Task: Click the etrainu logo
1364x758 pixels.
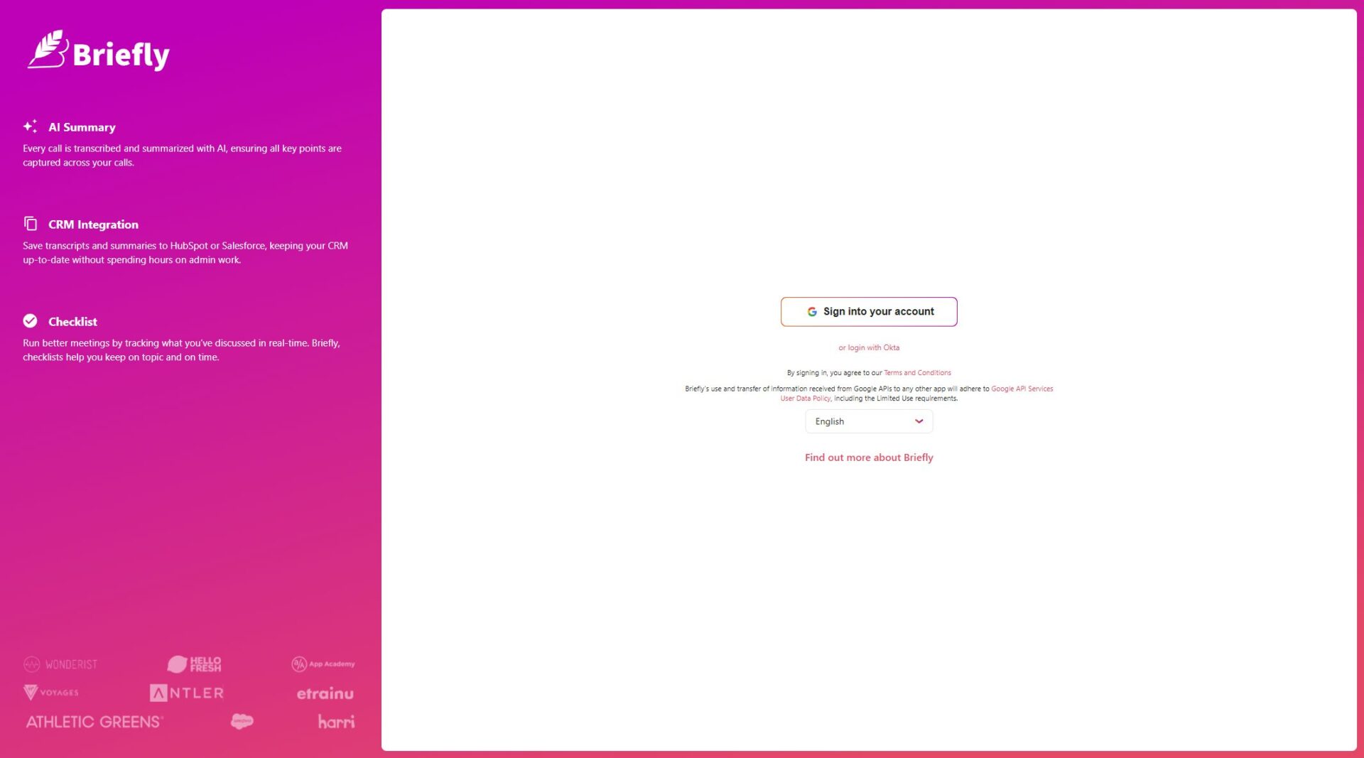Action: (325, 693)
